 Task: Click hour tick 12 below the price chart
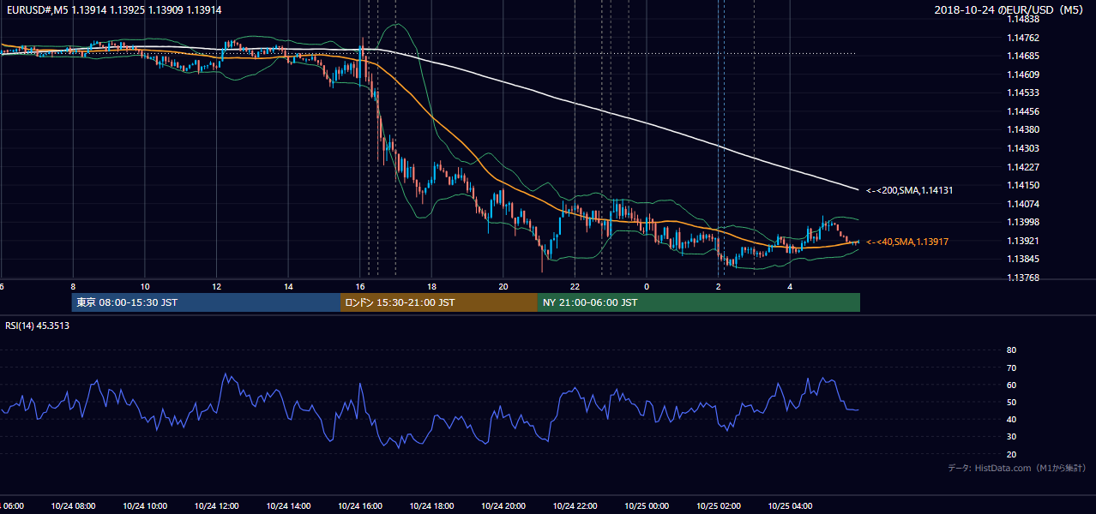(x=216, y=286)
